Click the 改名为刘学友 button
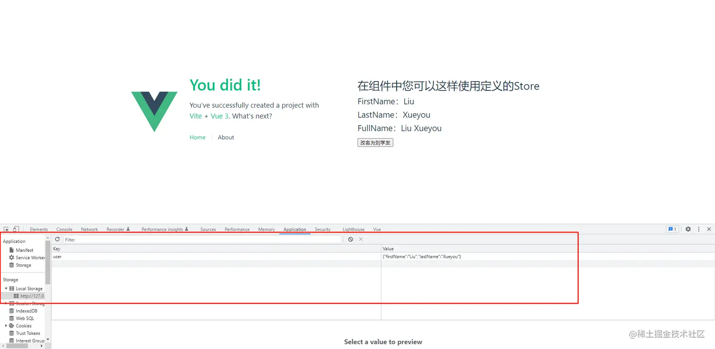715x349 pixels. [x=375, y=142]
